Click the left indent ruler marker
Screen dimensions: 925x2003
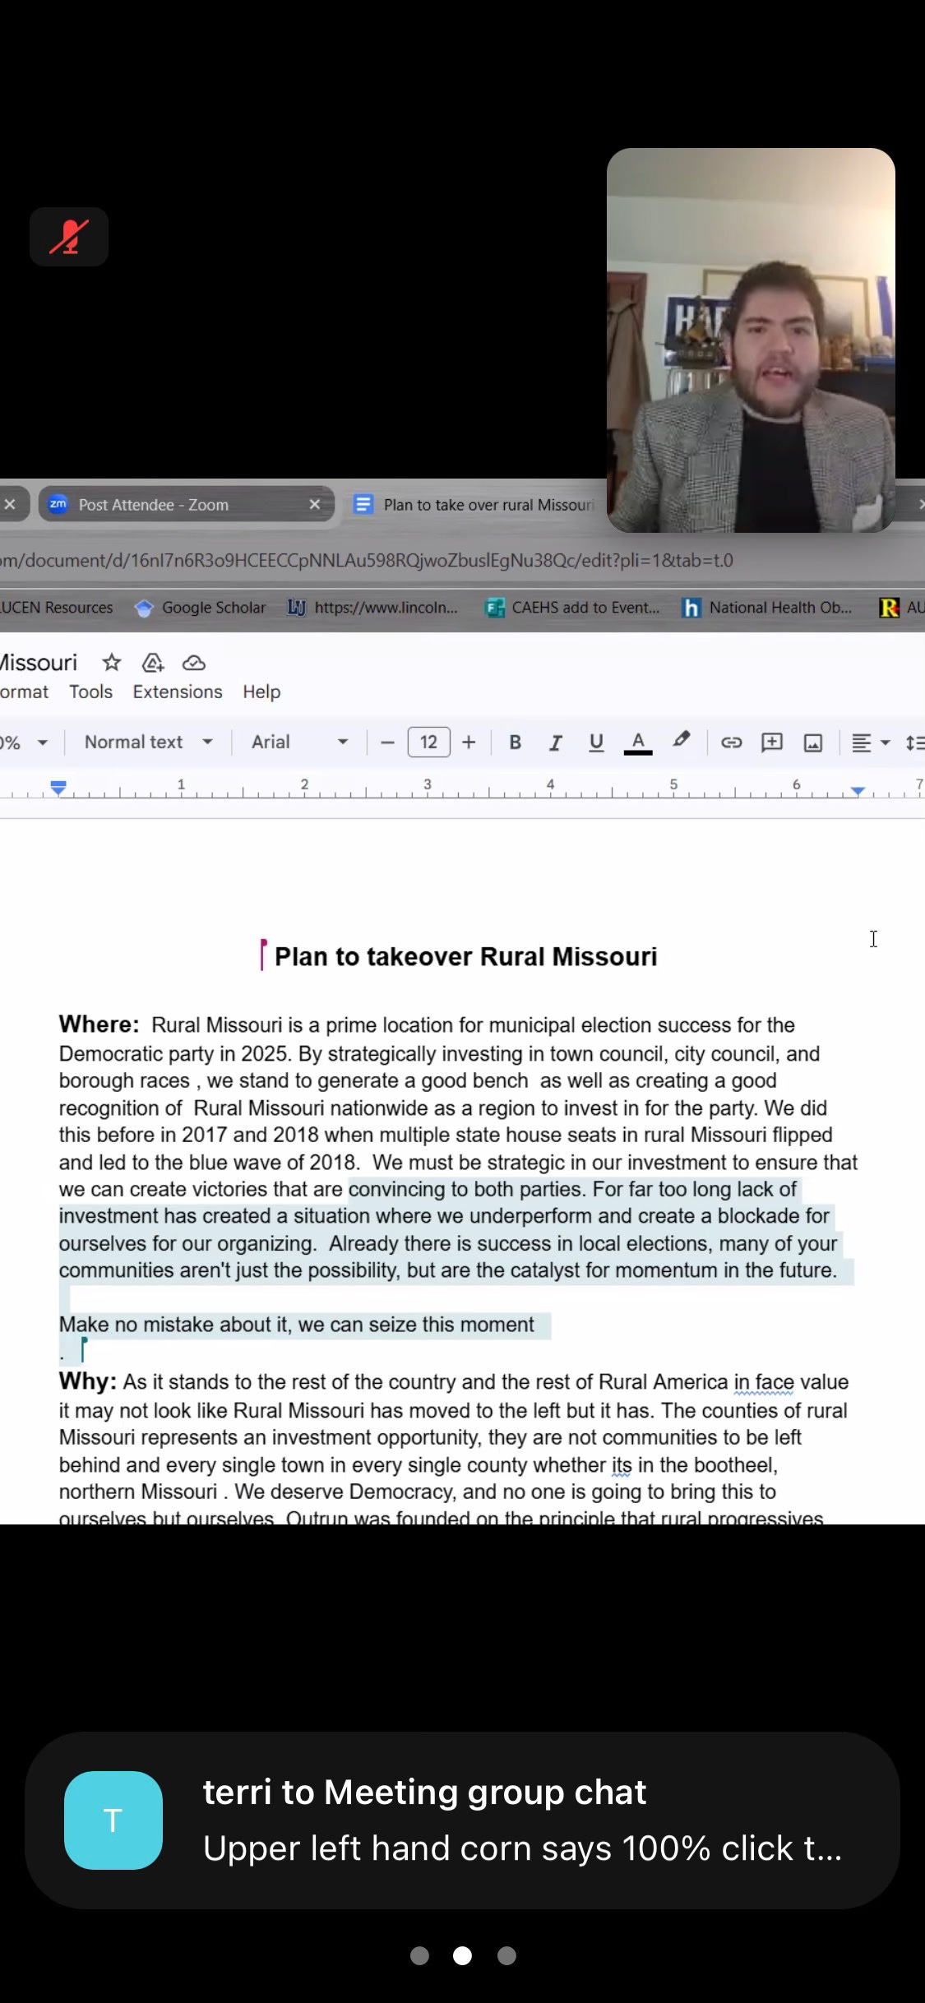58,788
